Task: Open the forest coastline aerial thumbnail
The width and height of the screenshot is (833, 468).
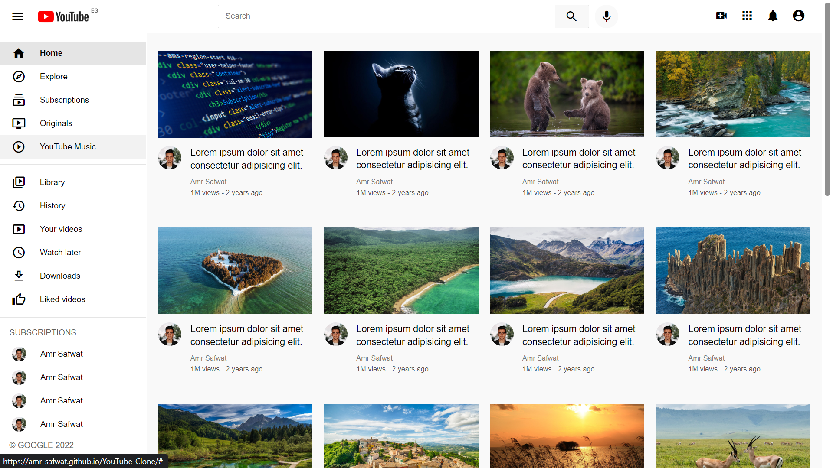Action: click(x=401, y=271)
